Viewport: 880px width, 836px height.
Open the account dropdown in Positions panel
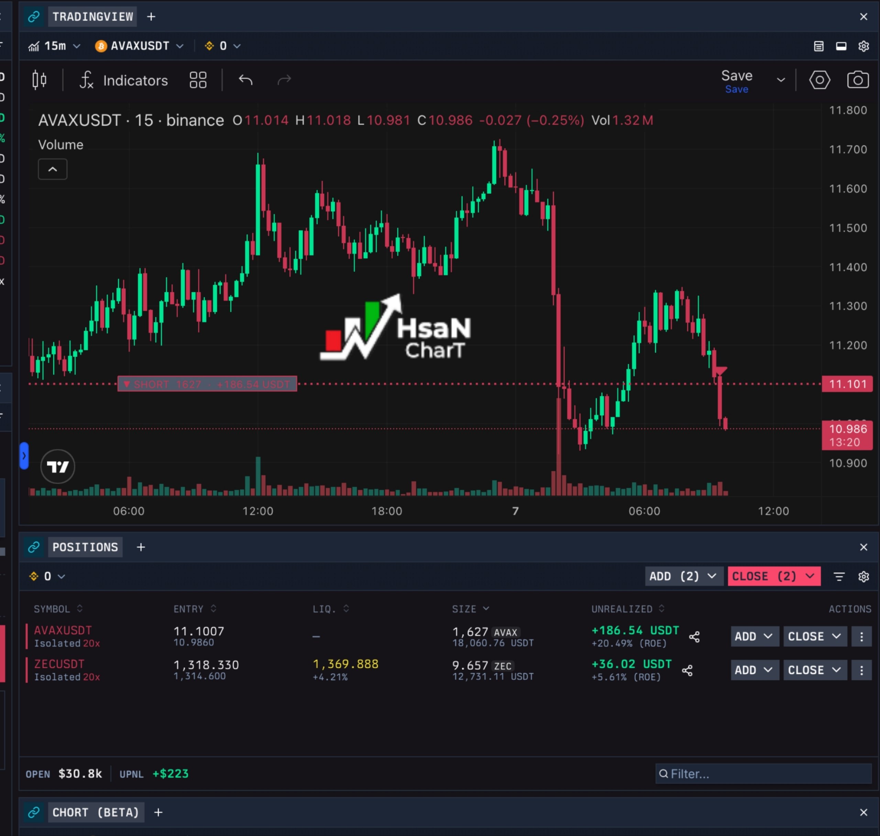pos(47,577)
